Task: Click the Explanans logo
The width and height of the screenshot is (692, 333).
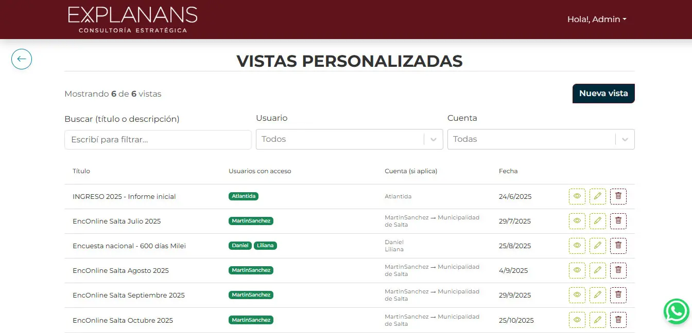Action: point(133,20)
